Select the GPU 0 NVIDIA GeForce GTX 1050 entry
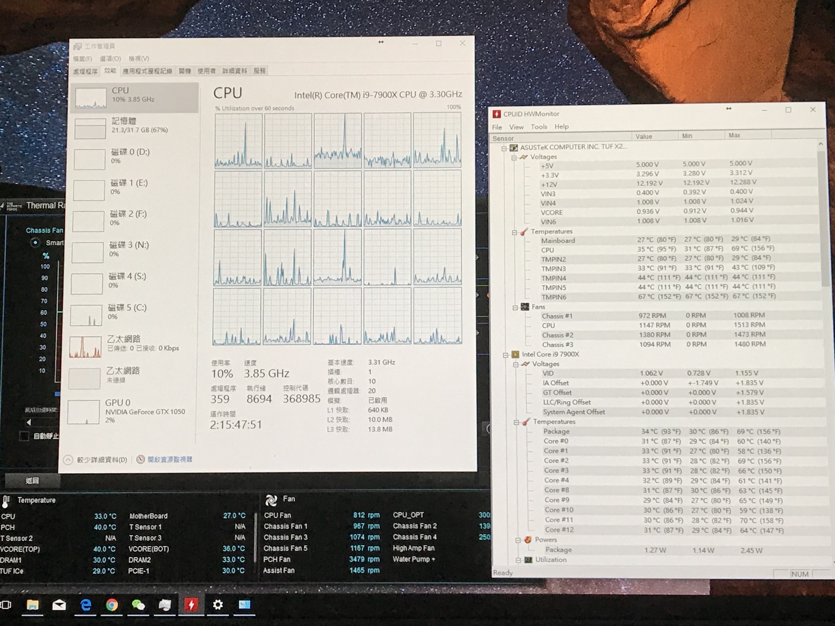This screenshot has width=835, height=626. click(129, 411)
